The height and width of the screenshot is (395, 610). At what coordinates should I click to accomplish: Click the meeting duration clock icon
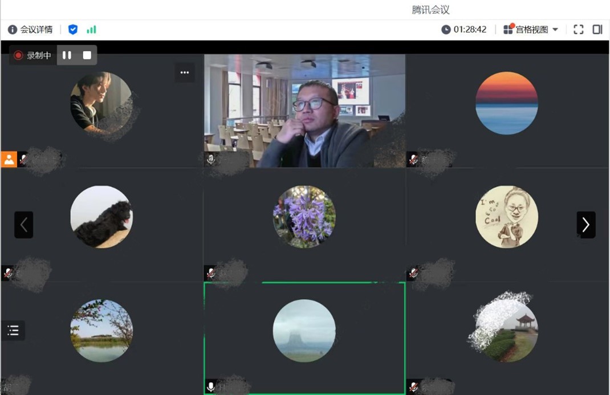click(446, 30)
